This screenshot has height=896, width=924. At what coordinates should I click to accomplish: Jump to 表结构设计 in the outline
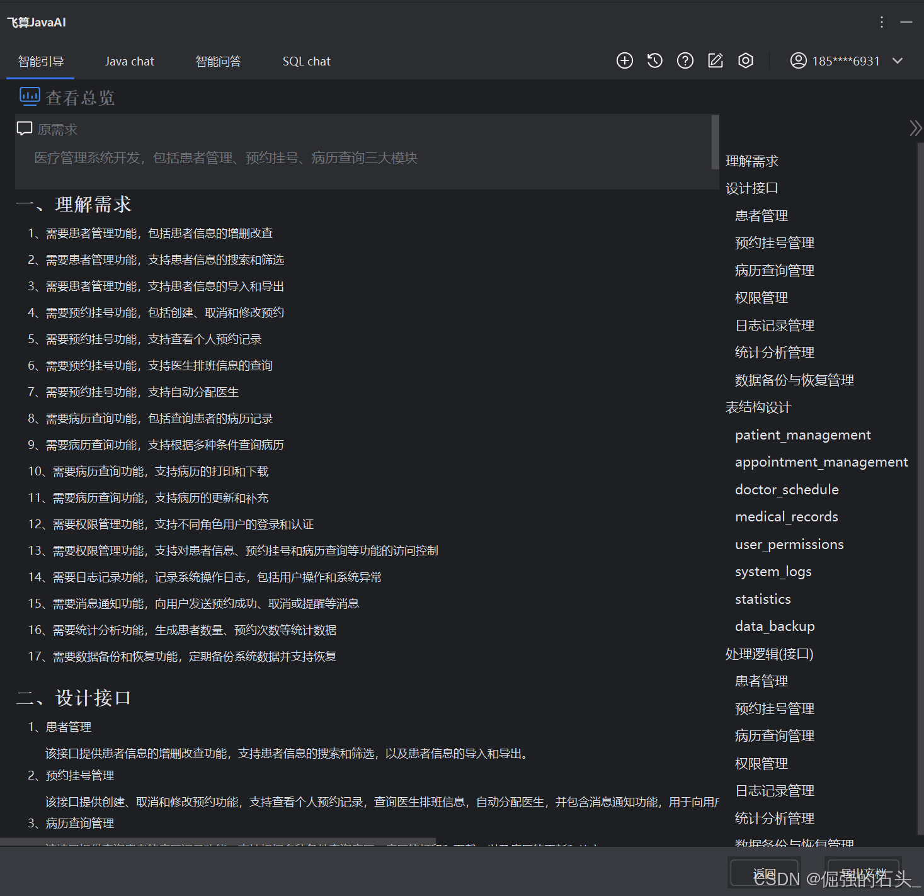tap(758, 407)
